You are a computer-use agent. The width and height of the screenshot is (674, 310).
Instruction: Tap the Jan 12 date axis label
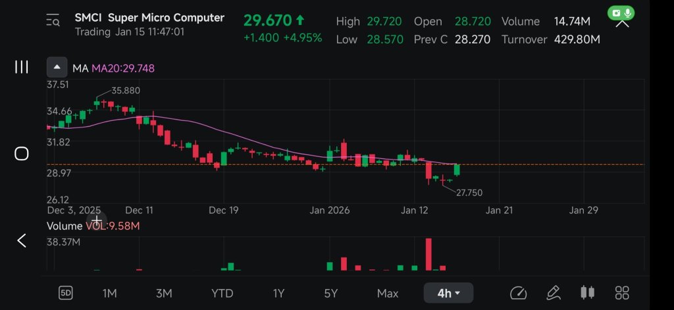click(x=415, y=211)
